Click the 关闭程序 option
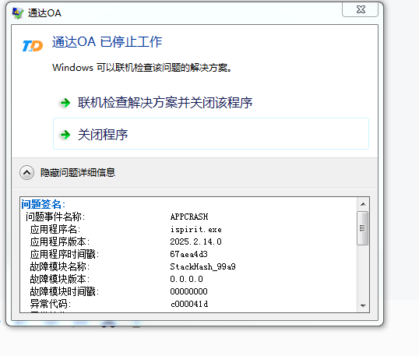The image size is (419, 356). (x=211, y=134)
